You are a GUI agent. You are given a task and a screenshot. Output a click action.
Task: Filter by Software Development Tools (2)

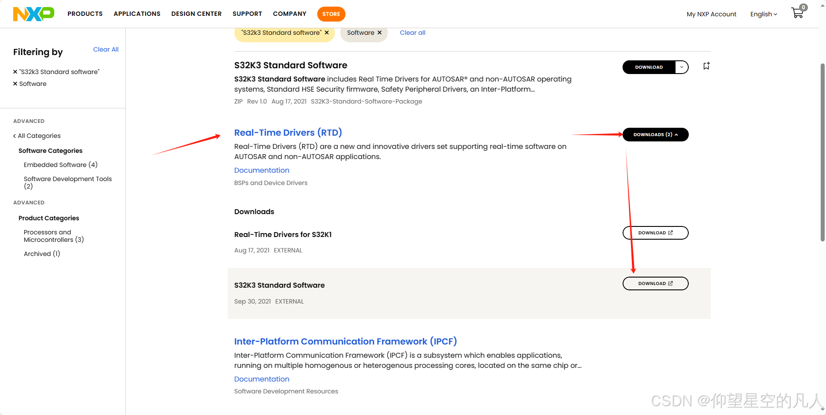68,182
